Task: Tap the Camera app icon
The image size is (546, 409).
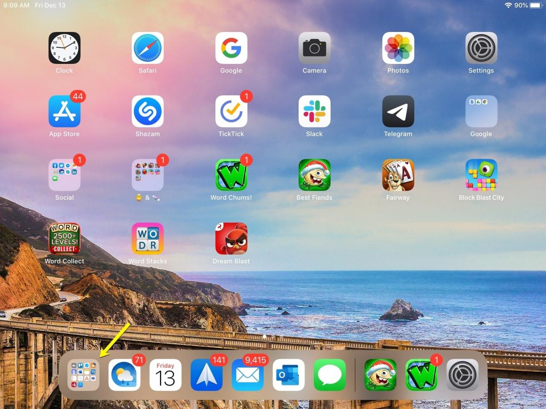Action: click(x=314, y=48)
